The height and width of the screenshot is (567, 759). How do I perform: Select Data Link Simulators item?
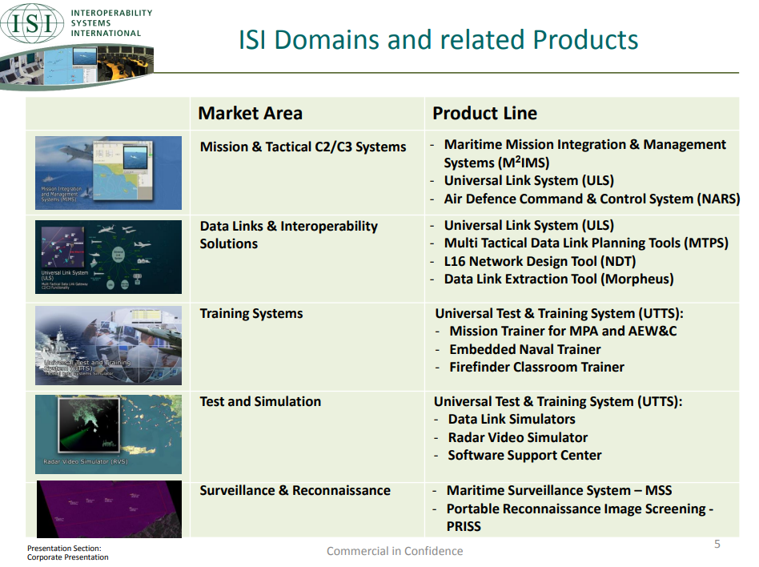click(512, 420)
